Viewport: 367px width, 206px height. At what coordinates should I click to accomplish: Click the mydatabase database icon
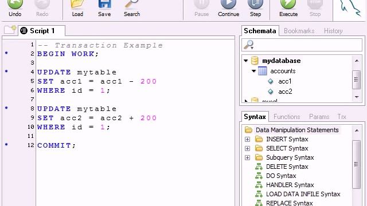tap(255, 61)
